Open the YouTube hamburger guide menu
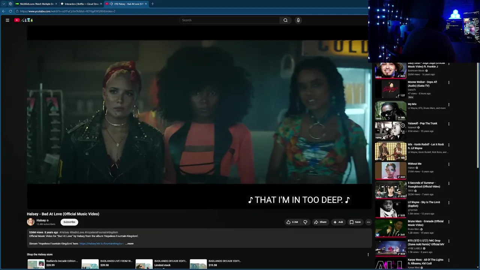Image resolution: width=480 pixels, height=270 pixels. pyautogui.click(x=7, y=20)
